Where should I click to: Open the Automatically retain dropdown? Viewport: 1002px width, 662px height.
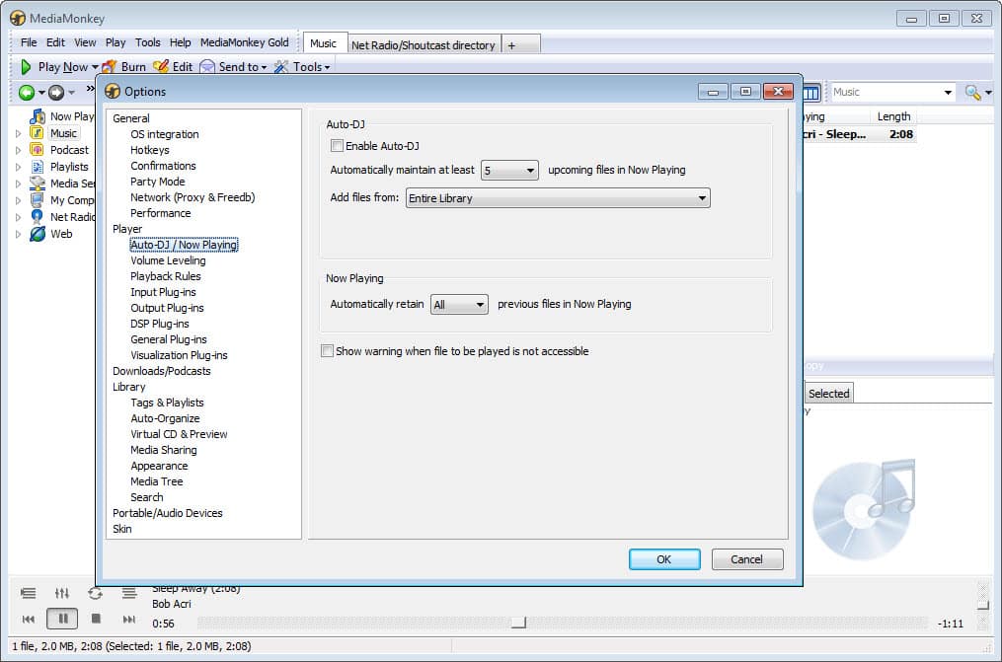(459, 305)
